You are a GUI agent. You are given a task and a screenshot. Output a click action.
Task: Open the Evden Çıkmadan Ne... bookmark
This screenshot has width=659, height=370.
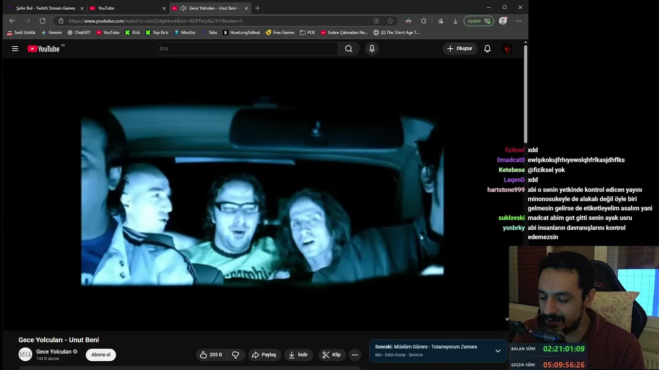coord(344,32)
